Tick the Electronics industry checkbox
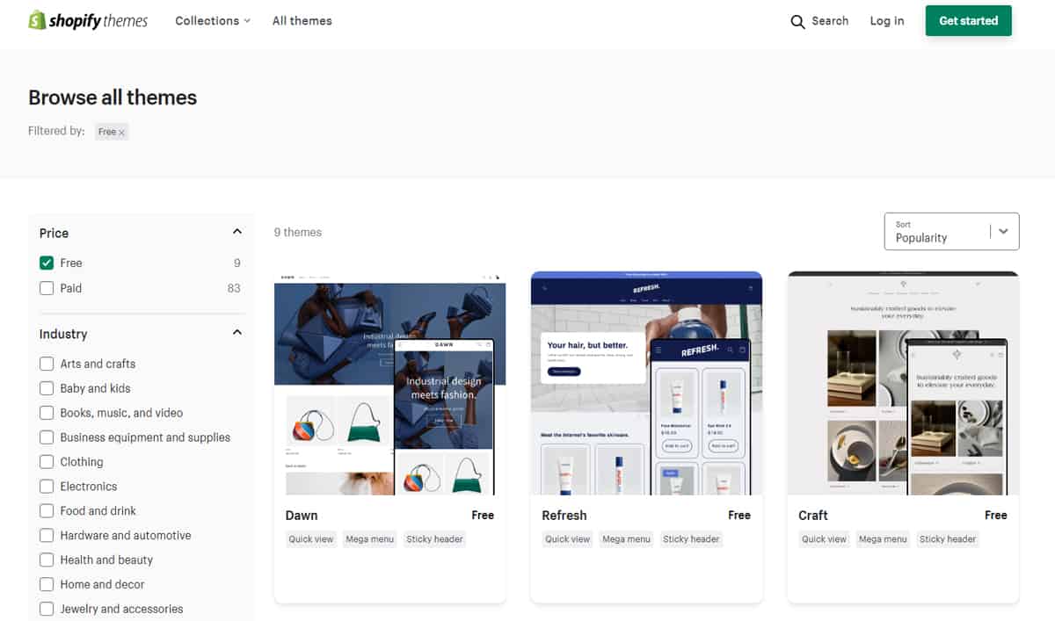This screenshot has height=621, width=1055. click(x=47, y=487)
